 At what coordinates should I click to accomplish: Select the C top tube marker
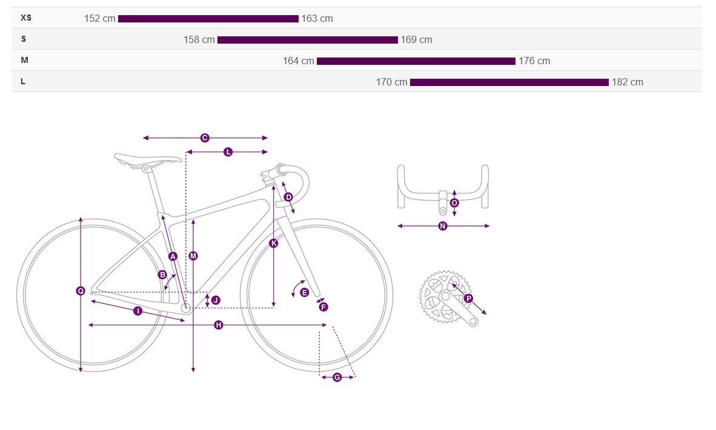tap(205, 138)
